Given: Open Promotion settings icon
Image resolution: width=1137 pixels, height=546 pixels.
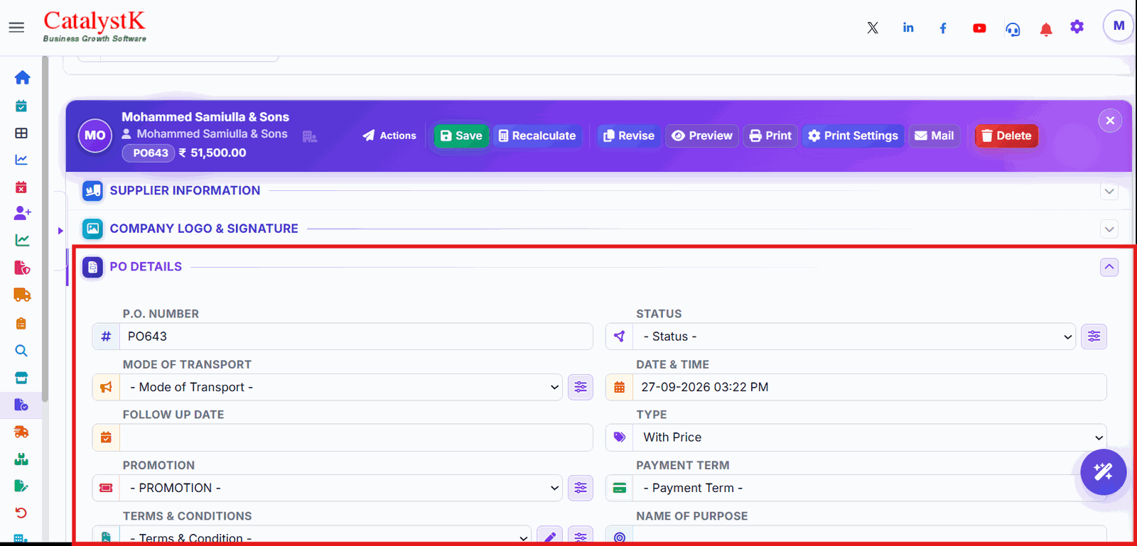Looking at the screenshot, I should (581, 488).
